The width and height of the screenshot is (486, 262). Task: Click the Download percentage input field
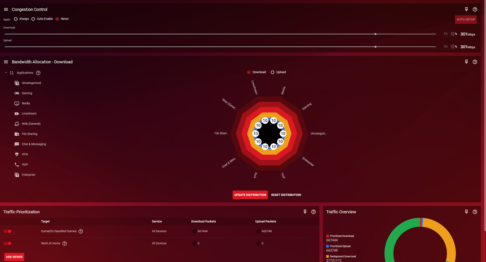point(448,34)
